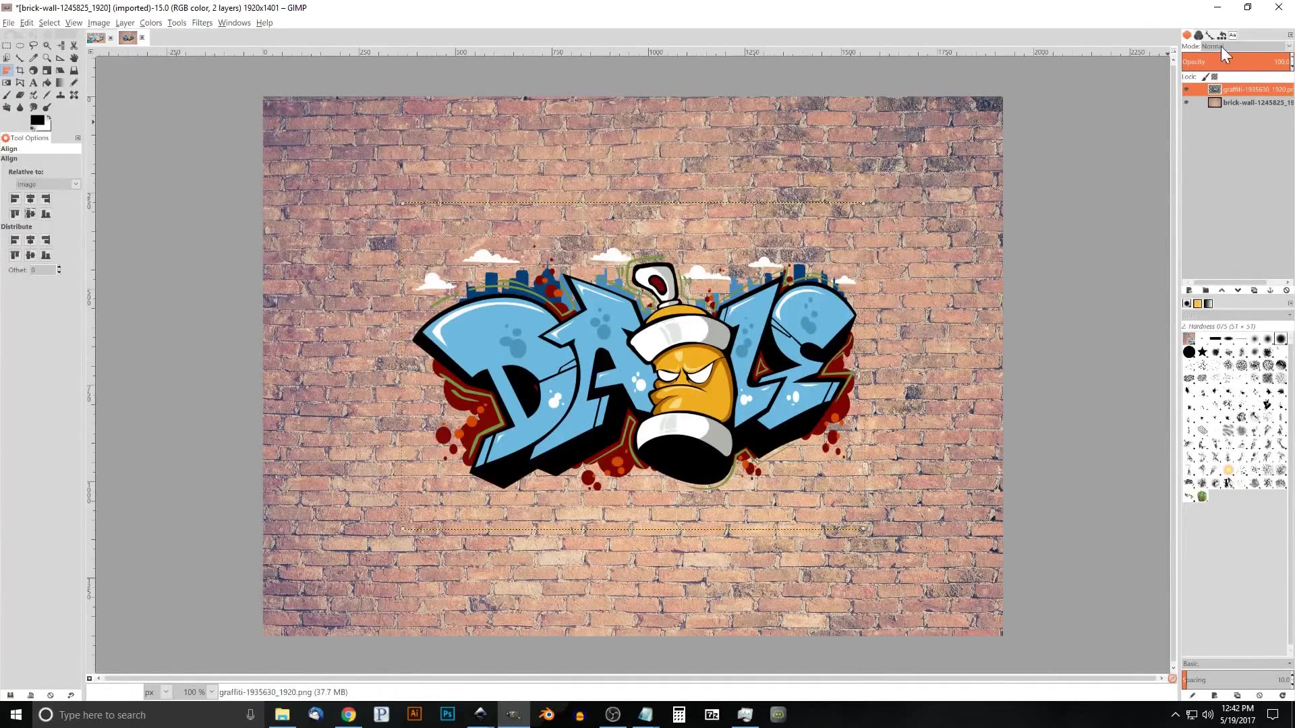Screen dimensions: 1295x728
Task: Open the Filters menu
Action: coord(202,23)
